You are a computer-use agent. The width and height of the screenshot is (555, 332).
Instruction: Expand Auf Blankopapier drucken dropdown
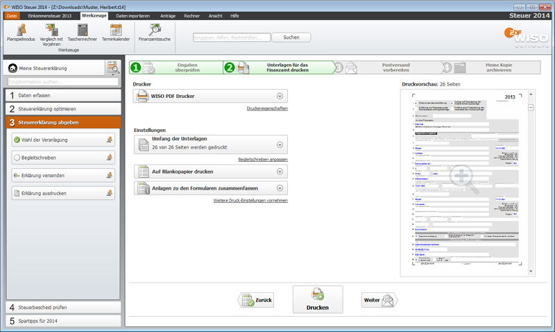pos(280,171)
